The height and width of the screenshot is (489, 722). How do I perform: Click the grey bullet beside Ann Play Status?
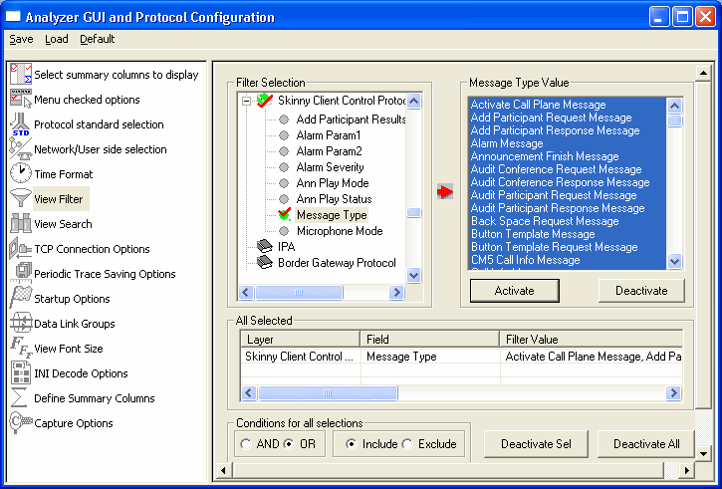click(x=284, y=199)
